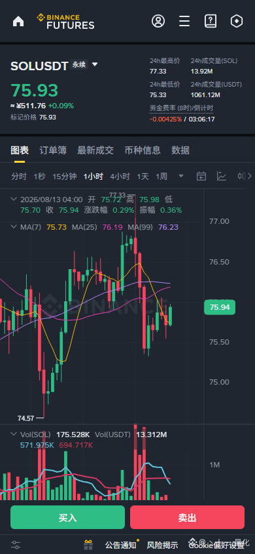Click the 77.33 high price marker
Viewport: 255px width, 554px height.
117,195
